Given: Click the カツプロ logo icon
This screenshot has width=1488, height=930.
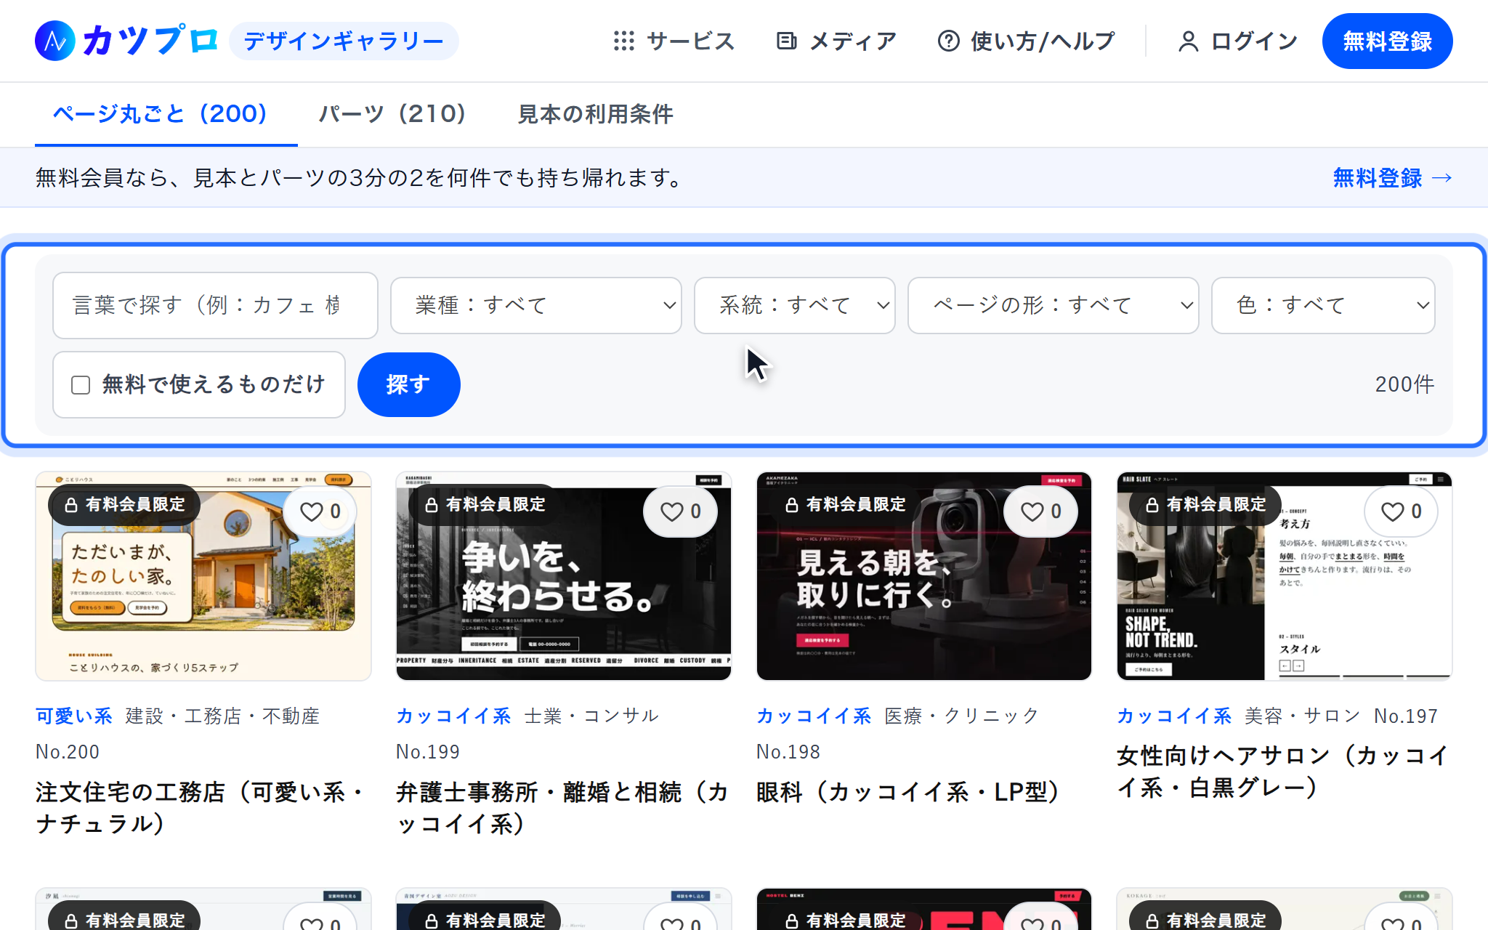Looking at the screenshot, I should pos(55,41).
